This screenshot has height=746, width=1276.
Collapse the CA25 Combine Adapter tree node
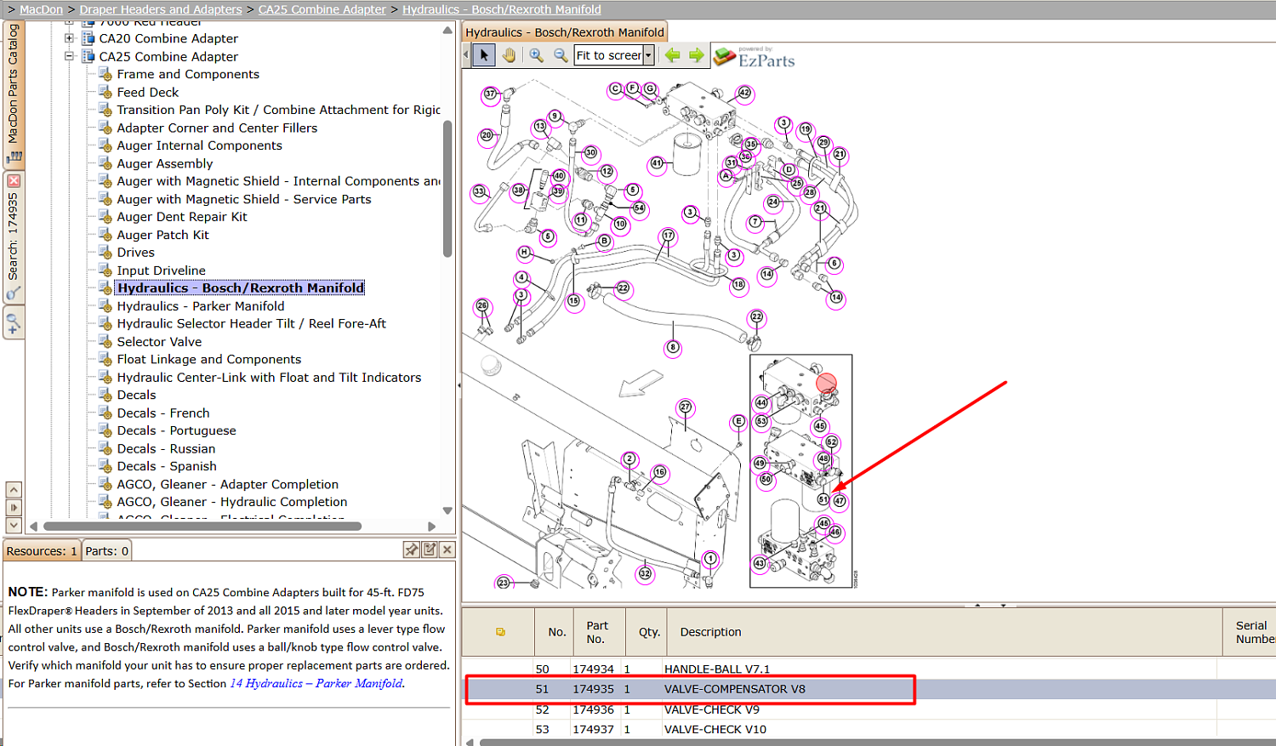(x=70, y=56)
